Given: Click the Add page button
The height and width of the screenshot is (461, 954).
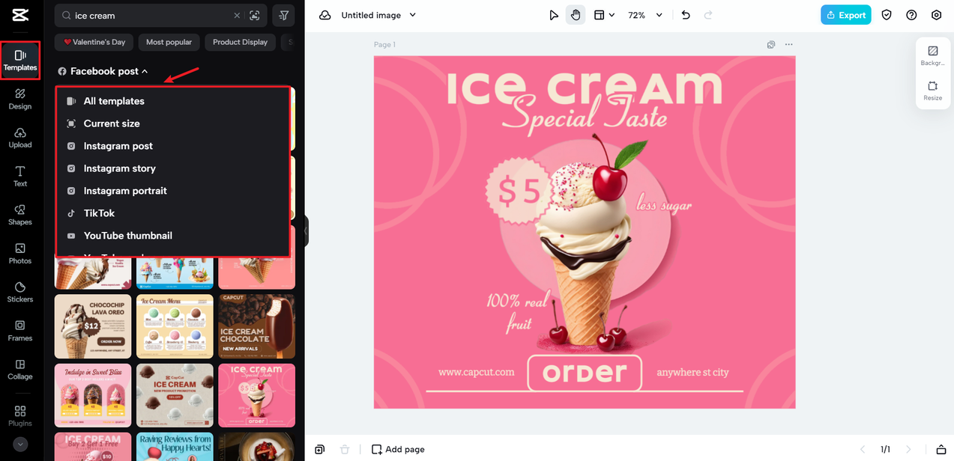Looking at the screenshot, I should tap(398, 449).
